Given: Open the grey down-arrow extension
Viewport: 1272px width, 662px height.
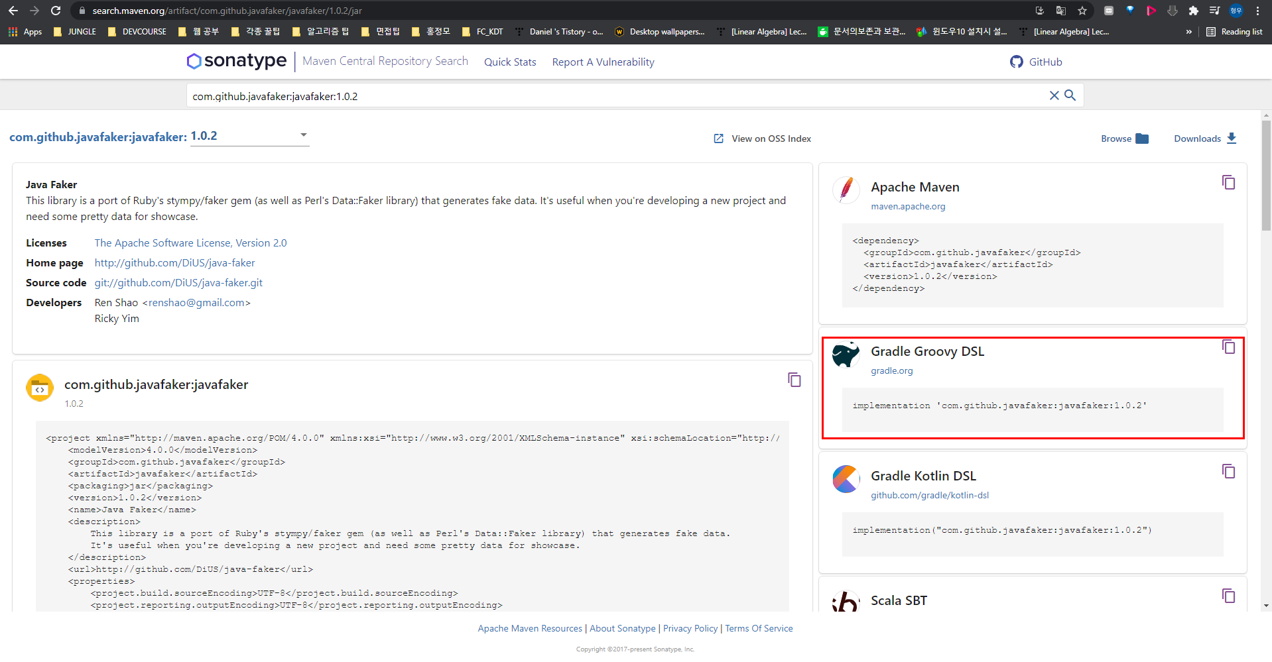Looking at the screenshot, I should point(1173,11).
